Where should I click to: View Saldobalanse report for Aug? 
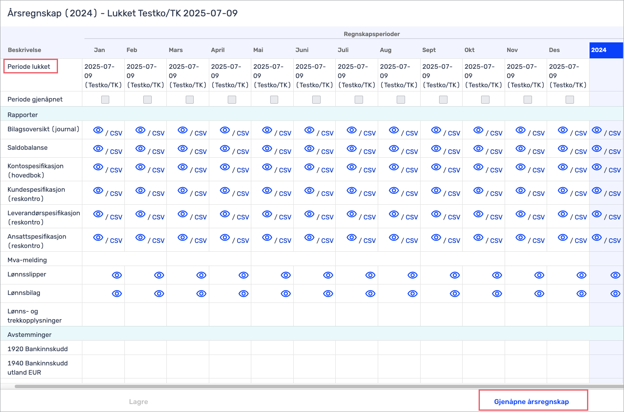tap(394, 149)
